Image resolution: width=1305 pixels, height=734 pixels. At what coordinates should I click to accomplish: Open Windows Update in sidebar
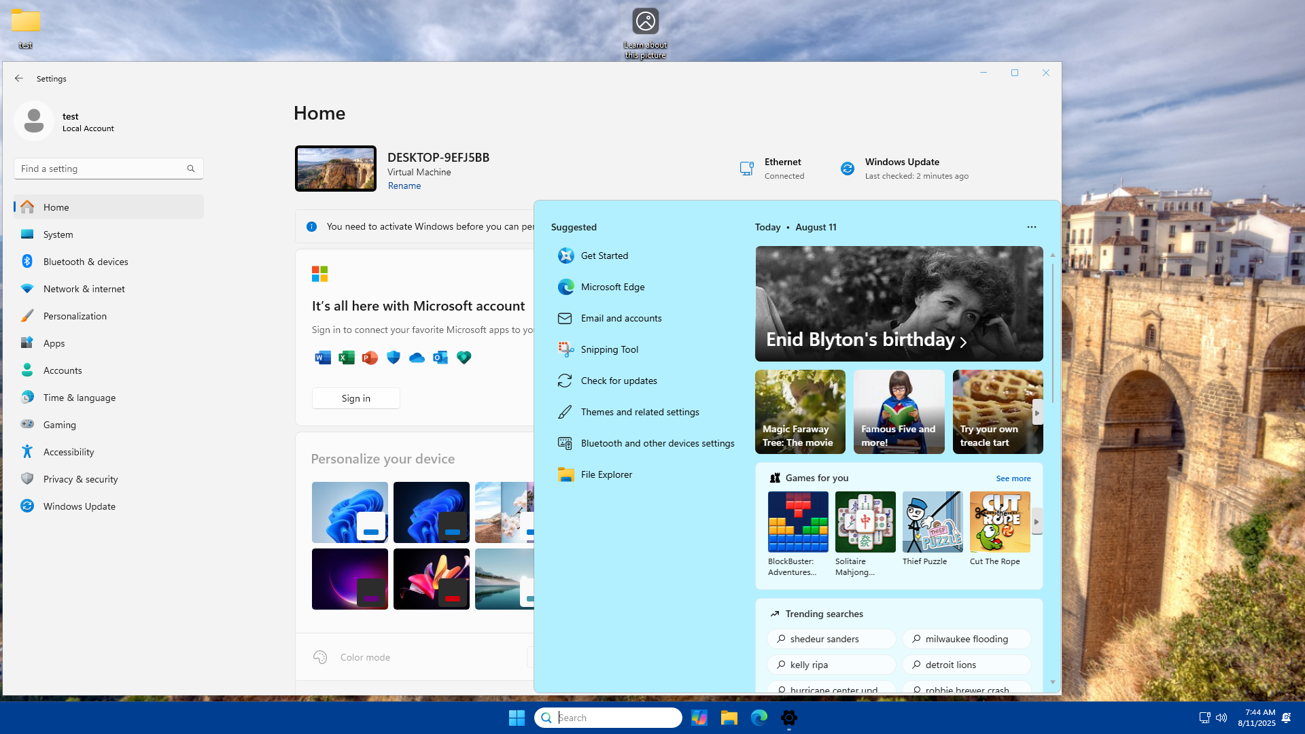pyautogui.click(x=109, y=506)
